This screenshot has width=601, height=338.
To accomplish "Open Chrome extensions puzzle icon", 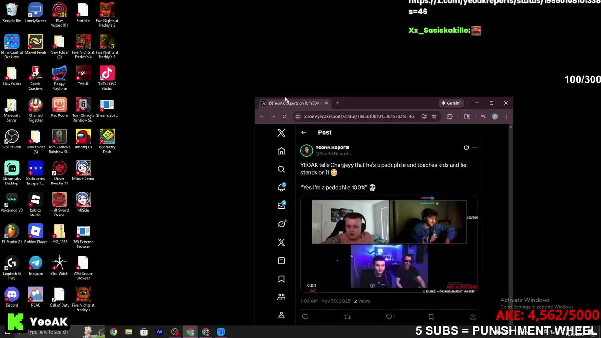I will [450, 116].
